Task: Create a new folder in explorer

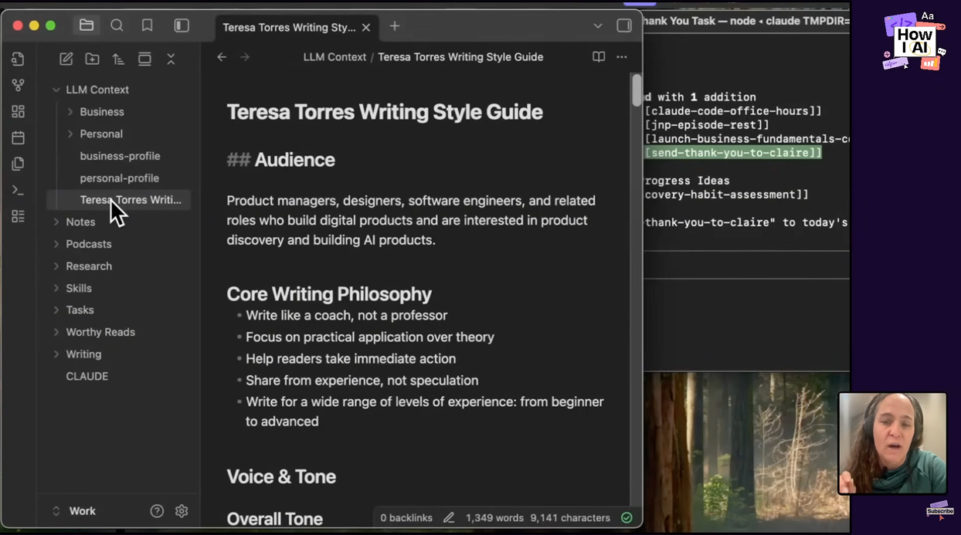Action: 92,59
